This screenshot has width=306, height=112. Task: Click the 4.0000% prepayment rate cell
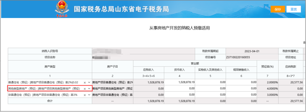(268, 88)
